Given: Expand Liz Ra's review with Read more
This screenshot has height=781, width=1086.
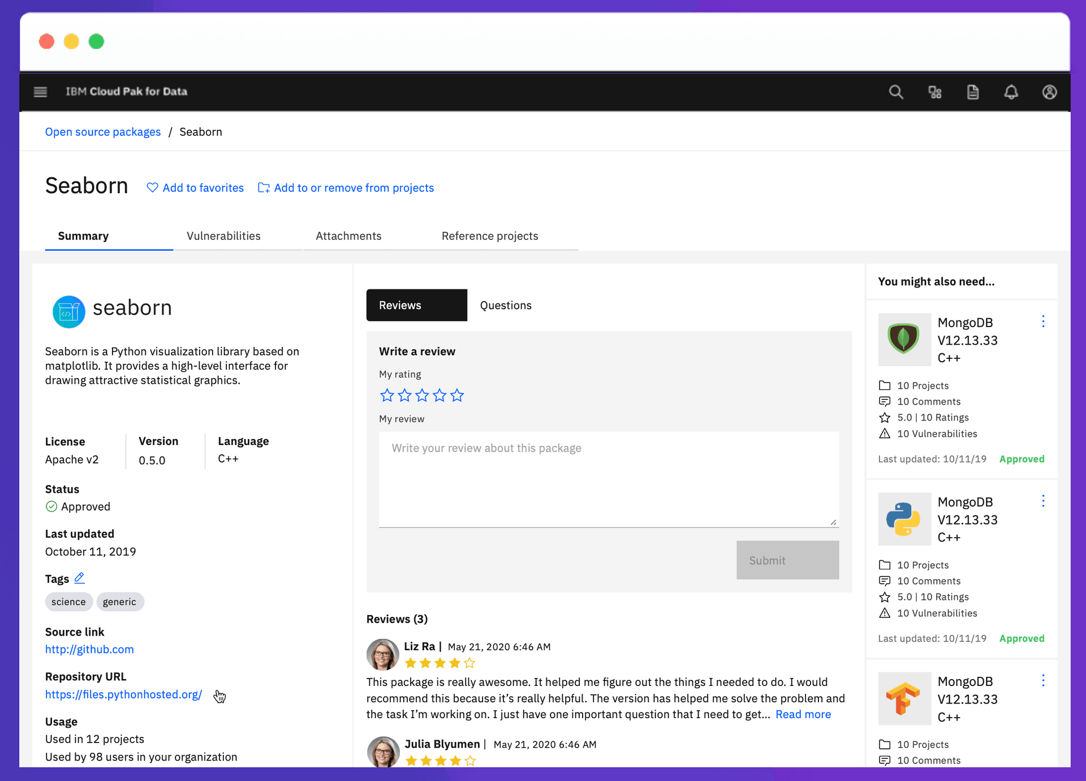Looking at the screenshot, I should tap(803, 714).
